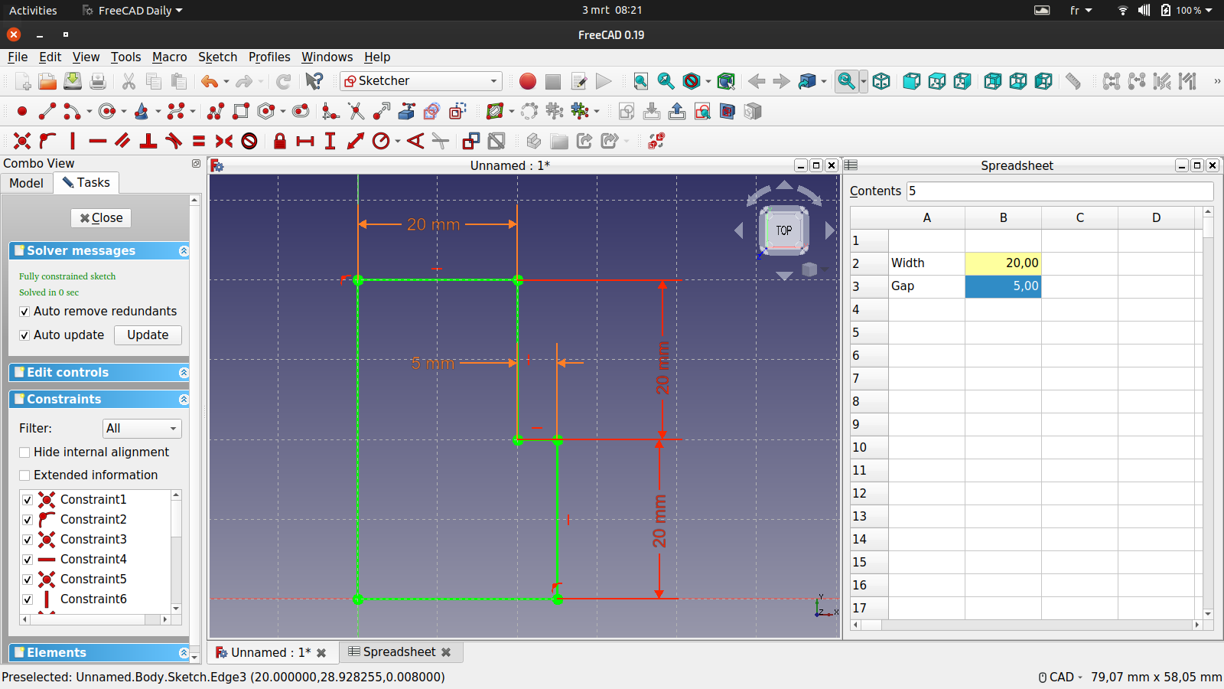Uncheck Auto remove redundants
The height and width of the screenshot is (689, 1224).
click(24, 312)
